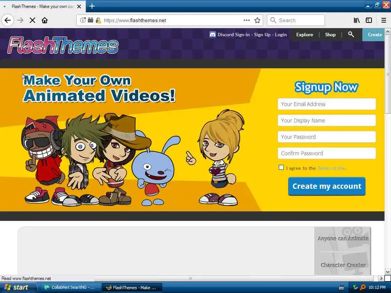391x293 pixels.
Task: Open a new tab with the plus button
Action: (x=92, y=6)
